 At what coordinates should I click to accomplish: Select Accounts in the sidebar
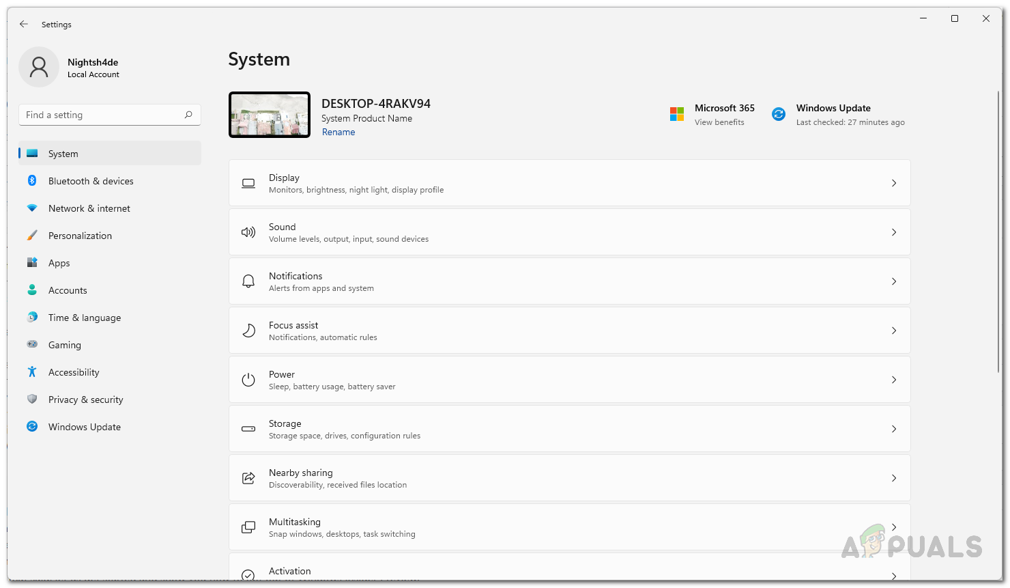coord(68,290)
